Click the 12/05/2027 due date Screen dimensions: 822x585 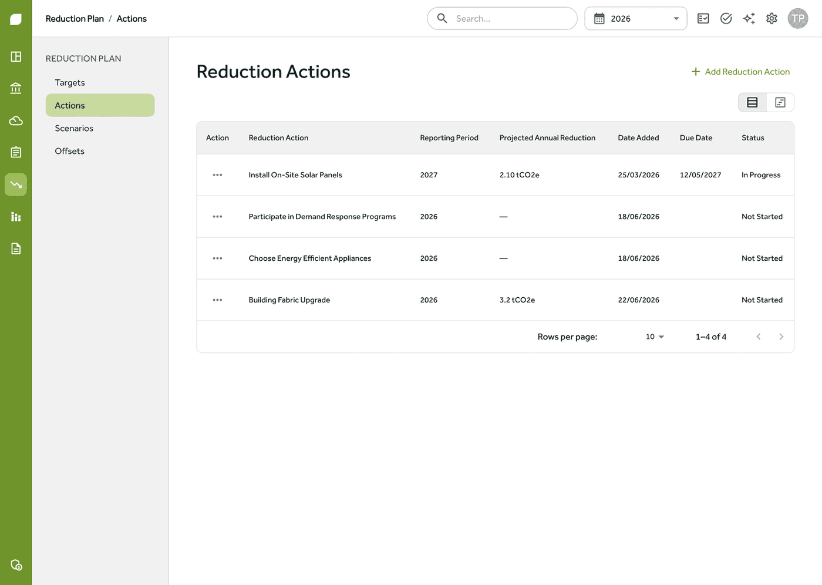pyautogui.click(x=700, y=175)
